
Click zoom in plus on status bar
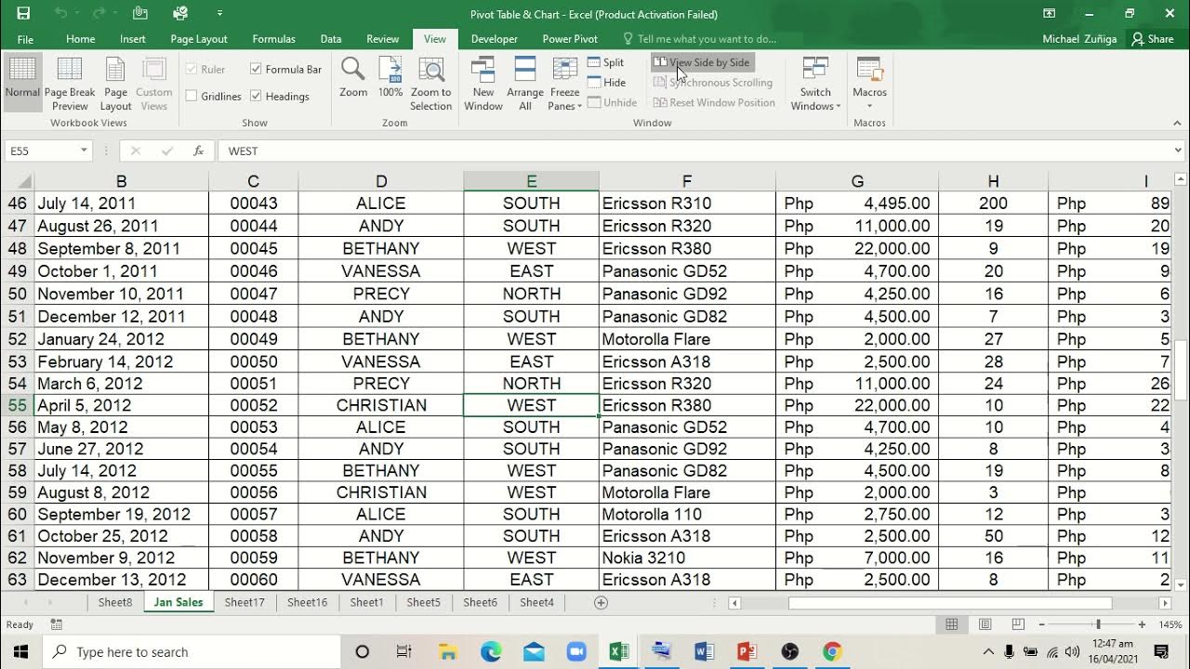pos(1142,624)
